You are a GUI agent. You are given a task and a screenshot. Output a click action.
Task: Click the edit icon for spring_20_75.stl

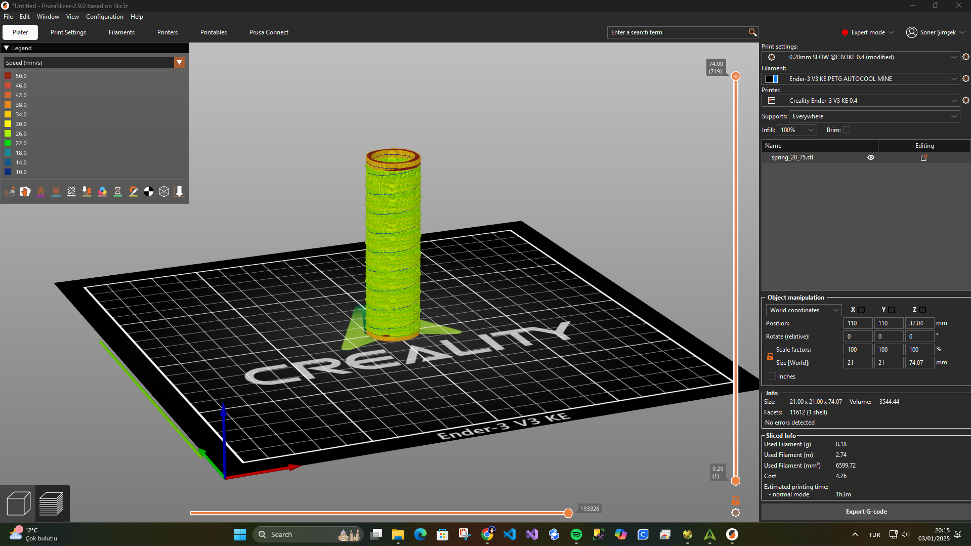pos(924,158)
